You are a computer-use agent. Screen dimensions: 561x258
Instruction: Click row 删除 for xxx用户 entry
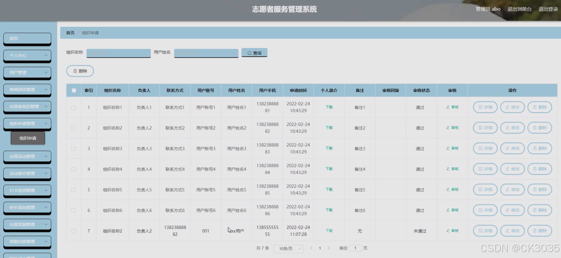pos(540,231)
